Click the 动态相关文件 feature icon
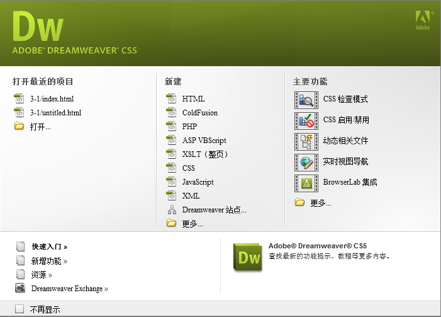This screenshot has width=441, height=317. tap(306, 141)
